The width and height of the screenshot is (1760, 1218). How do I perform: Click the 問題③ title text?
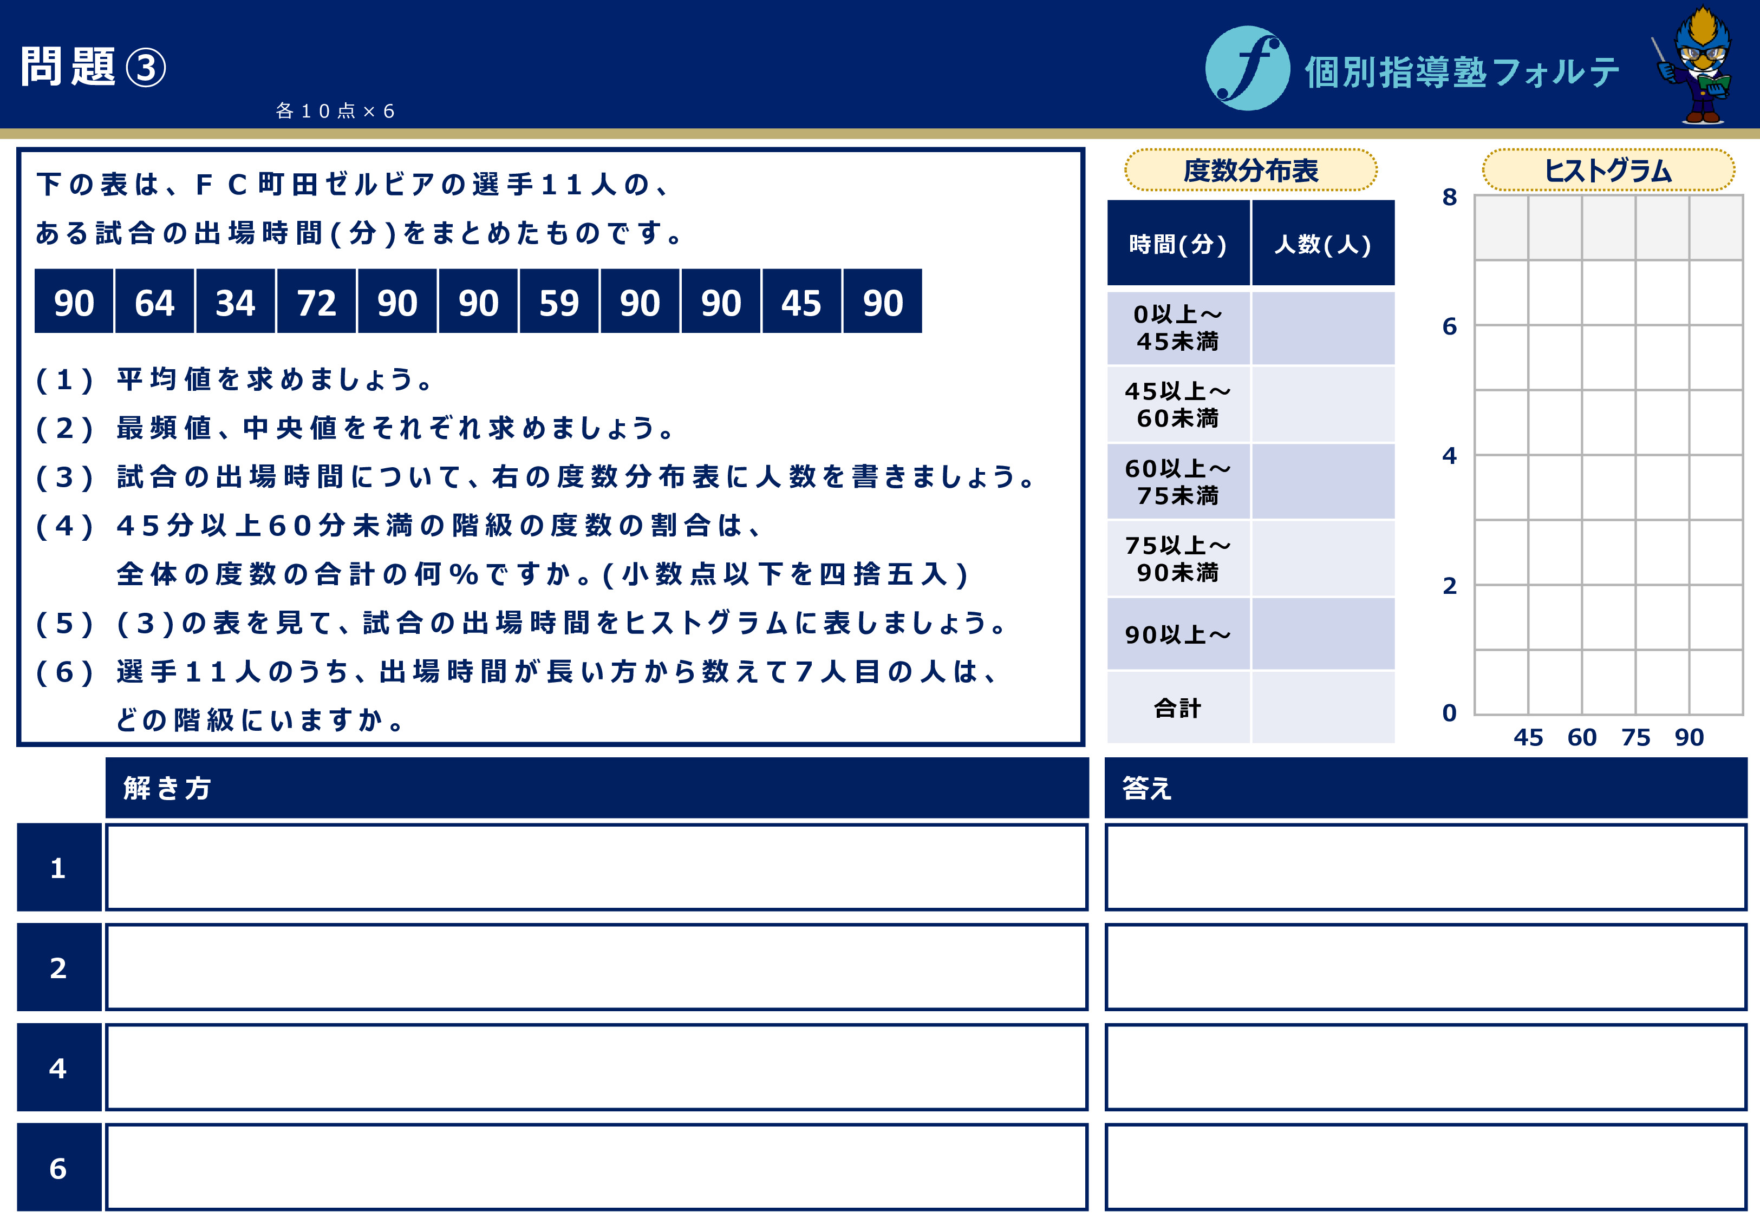[93, 67]
